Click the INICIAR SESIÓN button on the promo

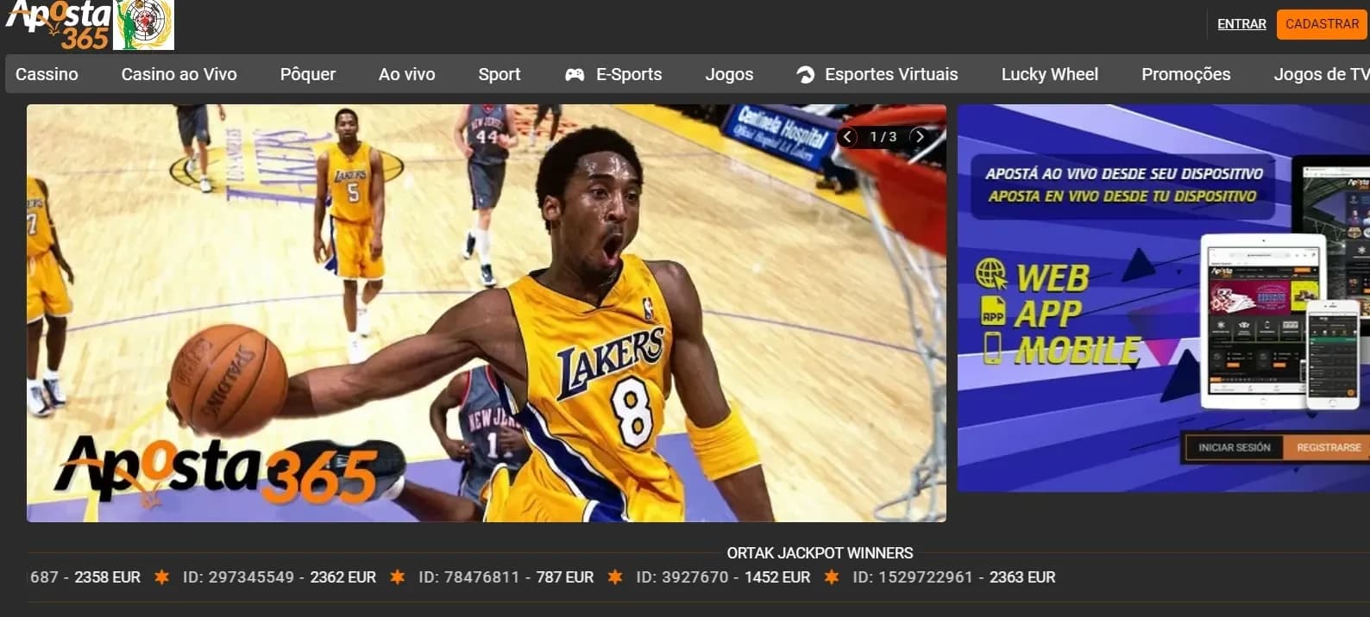[1234, 447]
